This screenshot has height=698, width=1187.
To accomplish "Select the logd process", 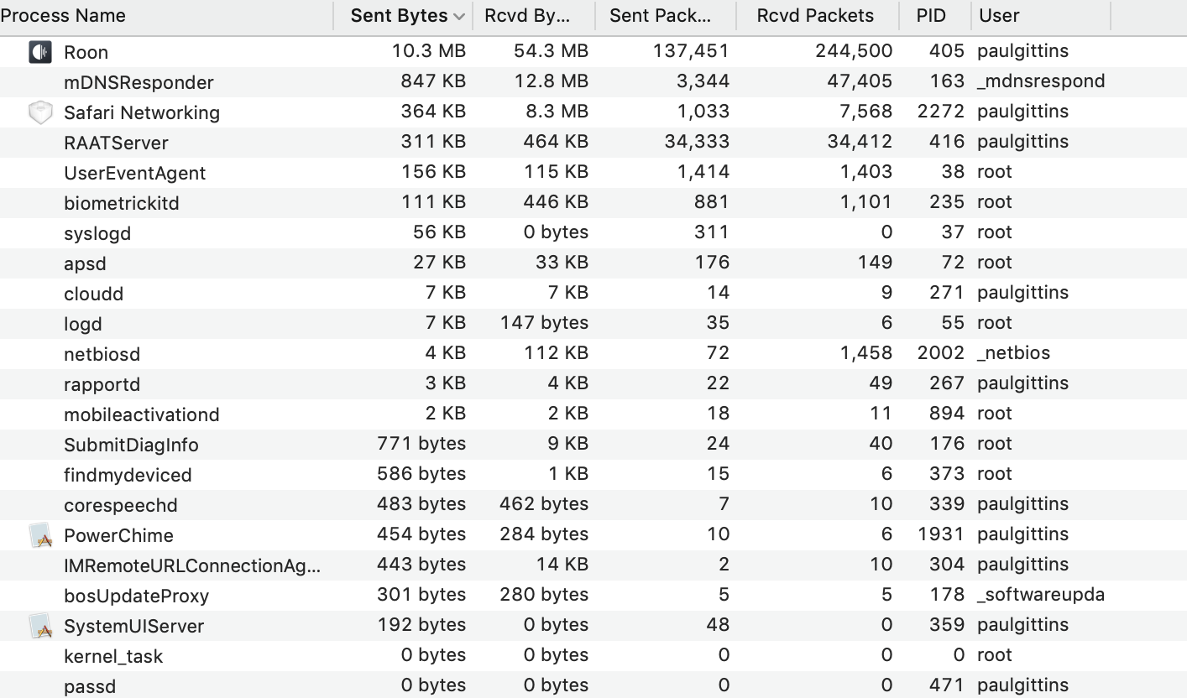I will 82,324.
